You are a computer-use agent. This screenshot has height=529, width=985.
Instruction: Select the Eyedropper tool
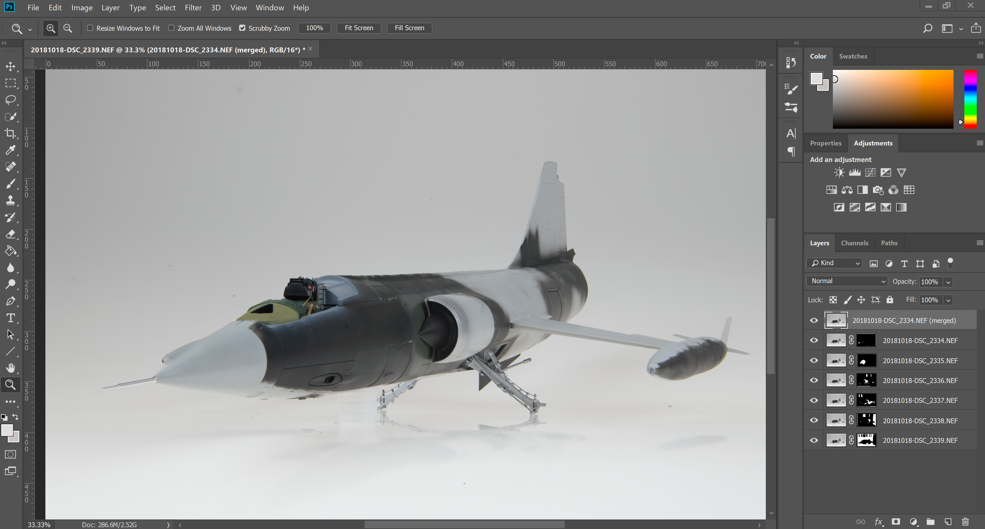11,150
